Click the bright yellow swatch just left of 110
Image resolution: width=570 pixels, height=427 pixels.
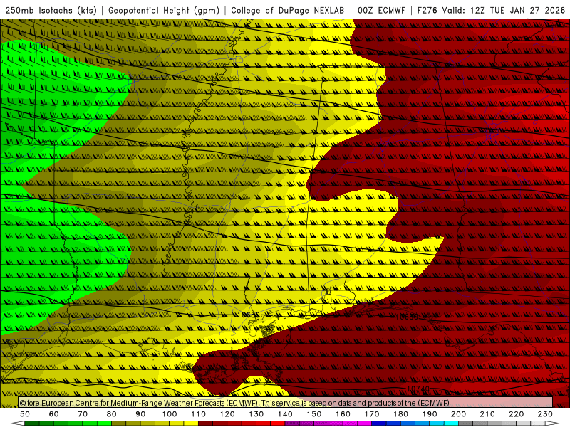click(191, 423)
